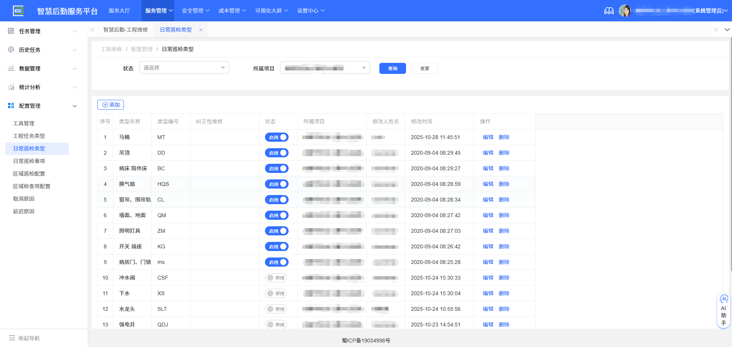The height and width of the screenshot is (347, 732).
Task: Disable the 启用 toggle for 马桶
Action: pos(276,137)
